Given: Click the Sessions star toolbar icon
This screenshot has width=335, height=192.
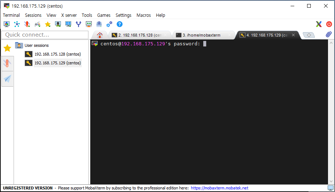Looking at the screenshot, I should click(x=48, y=24).
